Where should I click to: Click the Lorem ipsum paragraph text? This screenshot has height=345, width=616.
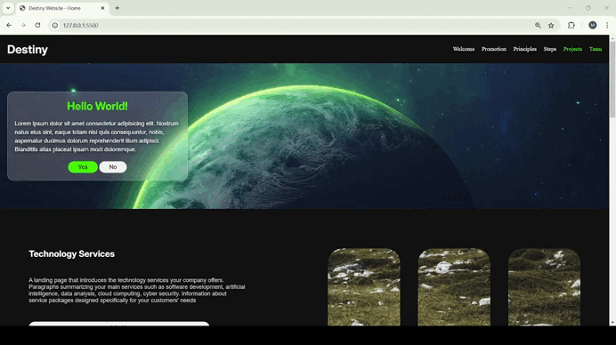point(97,136)
